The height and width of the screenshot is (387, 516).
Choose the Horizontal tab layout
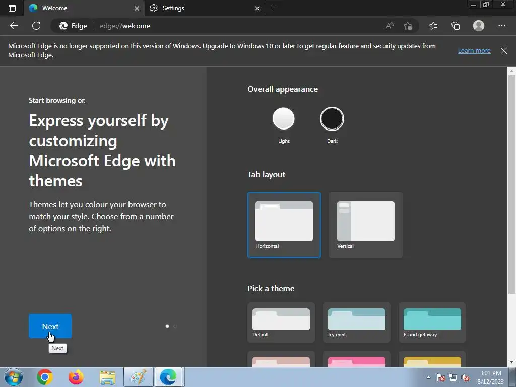click(x=284, y=225)
